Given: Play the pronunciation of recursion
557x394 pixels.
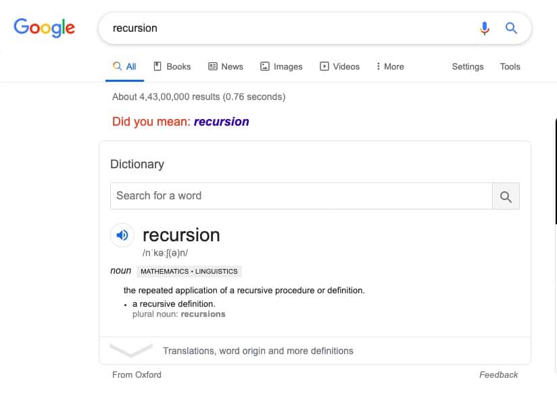Looking at the screenshot, I should [122, 235].
